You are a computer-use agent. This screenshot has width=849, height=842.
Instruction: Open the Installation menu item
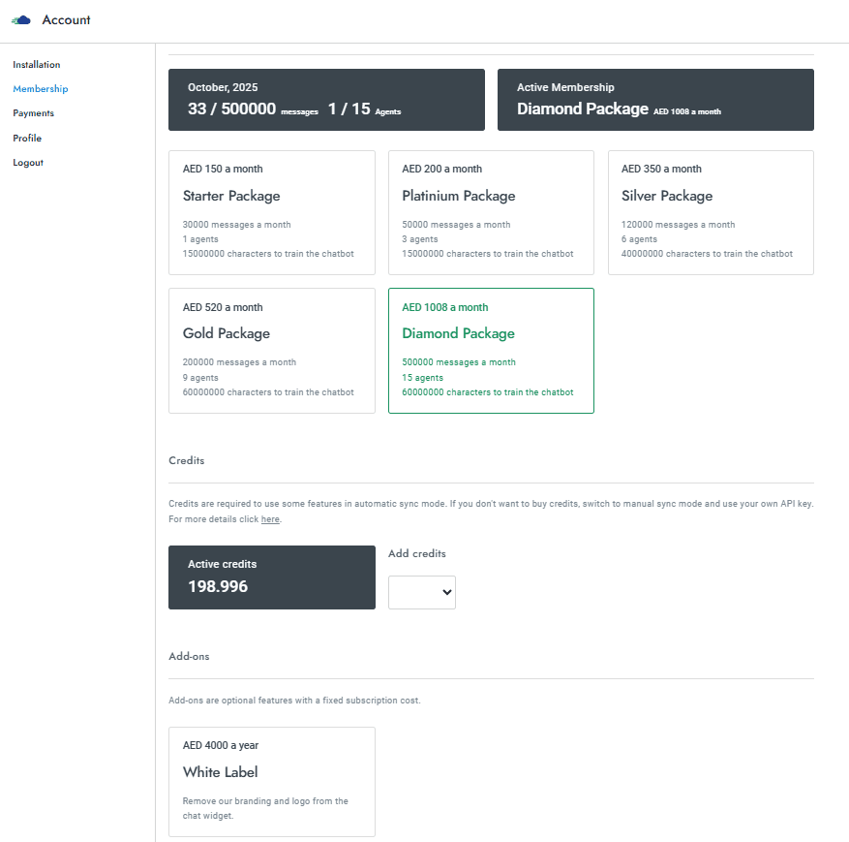37,65
